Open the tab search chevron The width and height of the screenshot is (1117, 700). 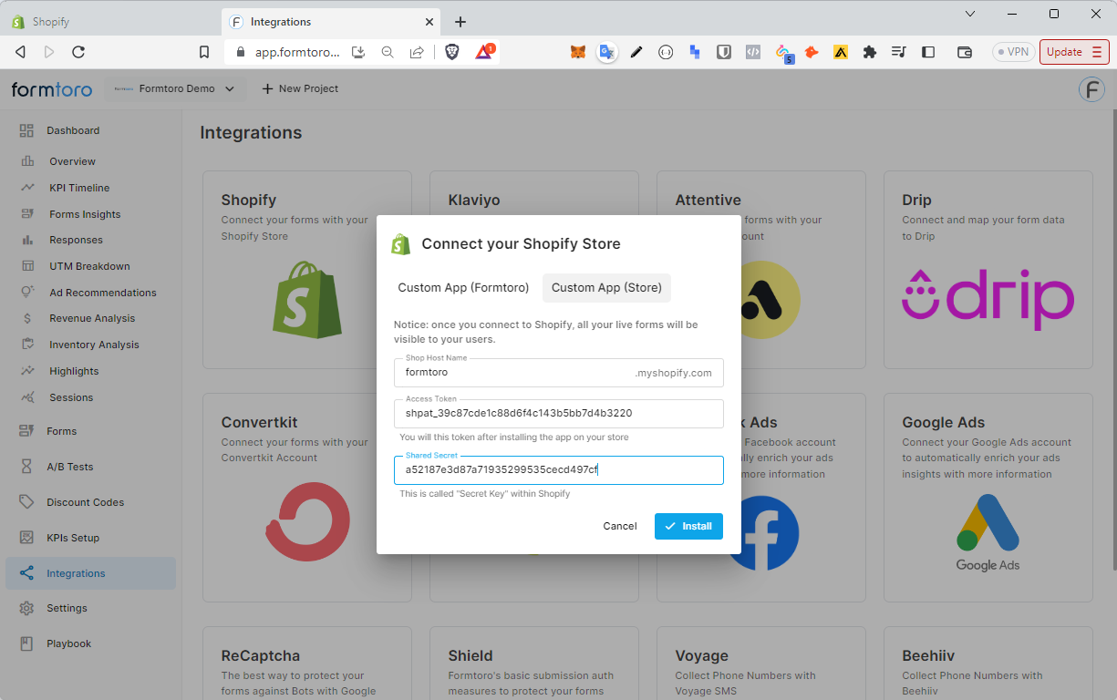tap(970, 14)
